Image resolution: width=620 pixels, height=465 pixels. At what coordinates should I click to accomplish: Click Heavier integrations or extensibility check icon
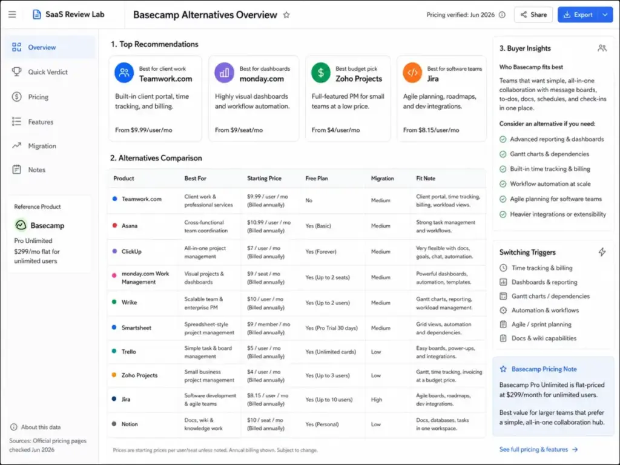click(503, 214)
